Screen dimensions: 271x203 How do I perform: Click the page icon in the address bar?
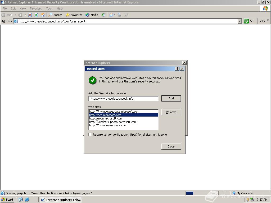[16, 21]
